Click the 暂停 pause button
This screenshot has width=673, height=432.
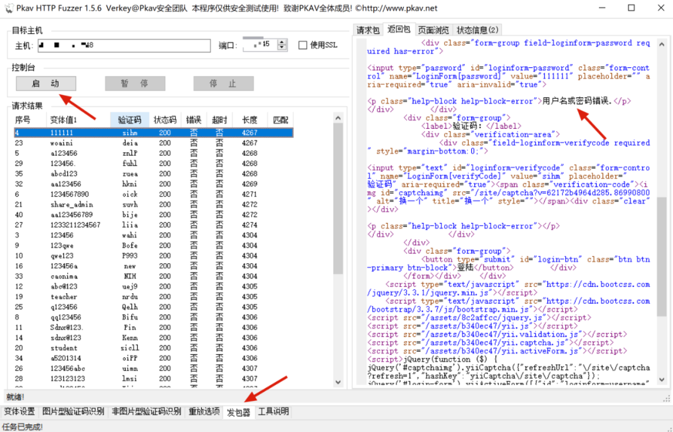[x=135, y=83]
